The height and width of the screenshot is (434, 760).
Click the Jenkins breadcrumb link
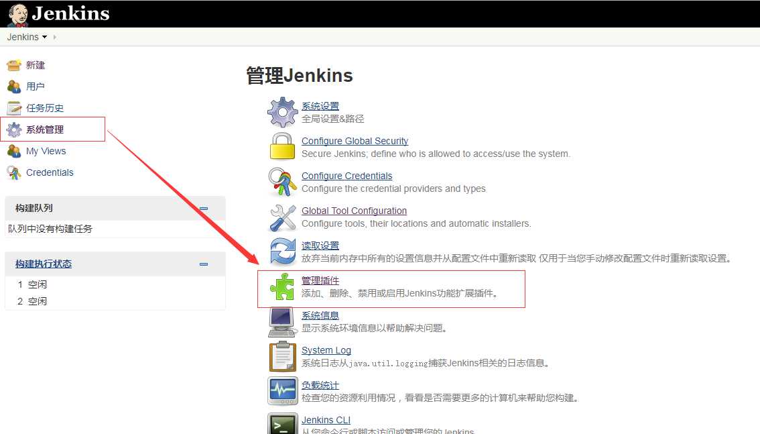click(x=23, y=37)
